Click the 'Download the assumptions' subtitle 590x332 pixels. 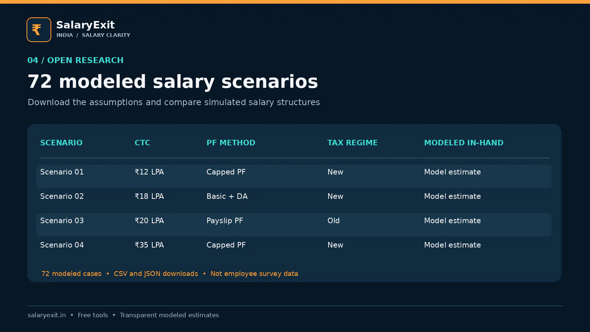tap(174, 102)
